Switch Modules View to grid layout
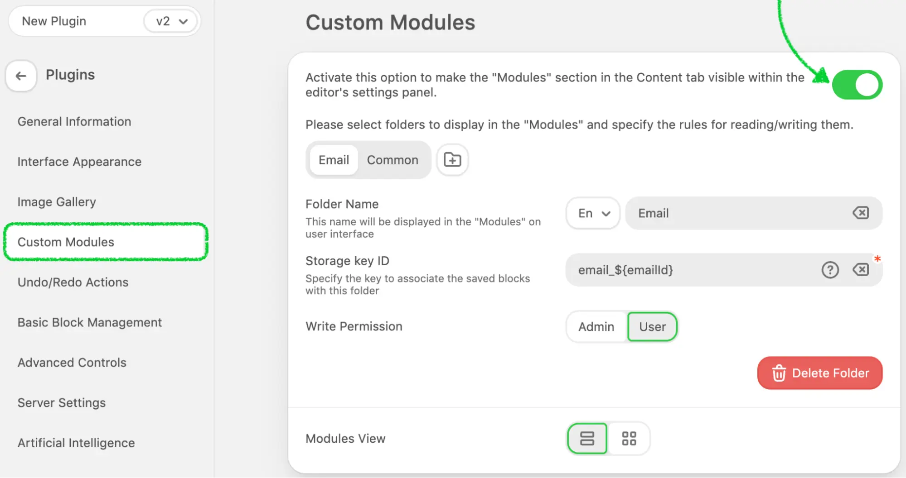Viewport: 906px width, 478px height. pos(629,438)
